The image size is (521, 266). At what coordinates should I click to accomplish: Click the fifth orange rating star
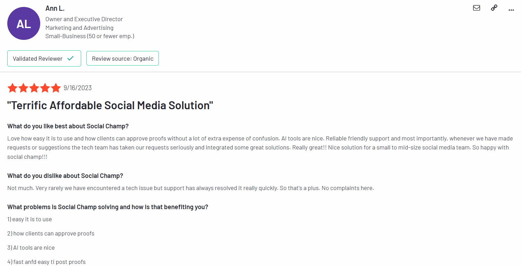tap(55, 88)
